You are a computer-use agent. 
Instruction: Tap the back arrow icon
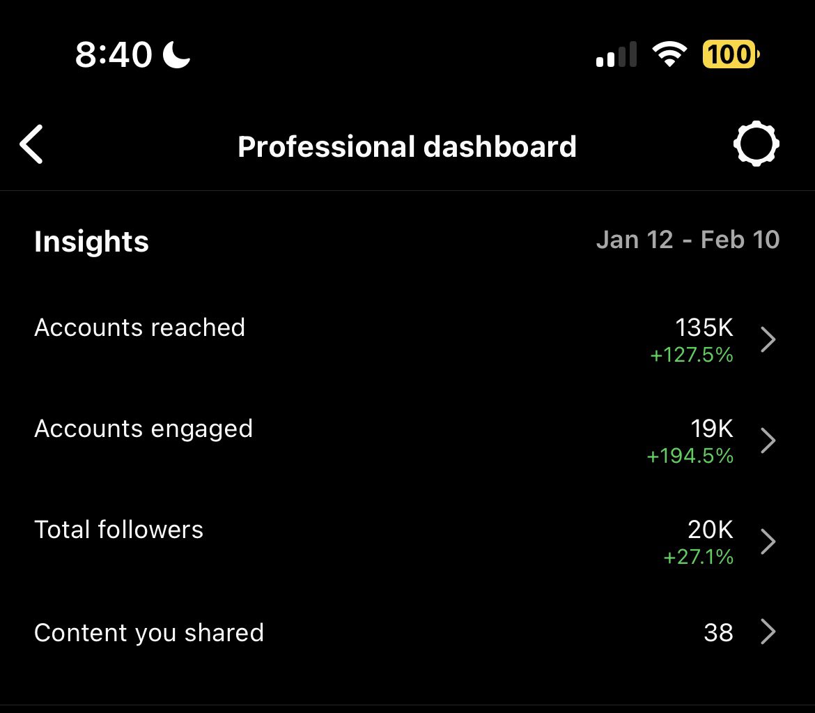[x=31, y=144]
